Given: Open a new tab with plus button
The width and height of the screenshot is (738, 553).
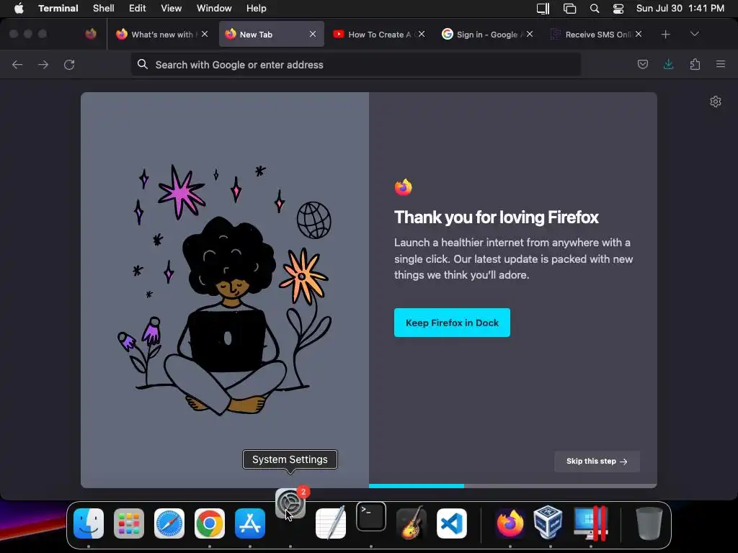Looking at the screenshot, I should pos(665,35).
